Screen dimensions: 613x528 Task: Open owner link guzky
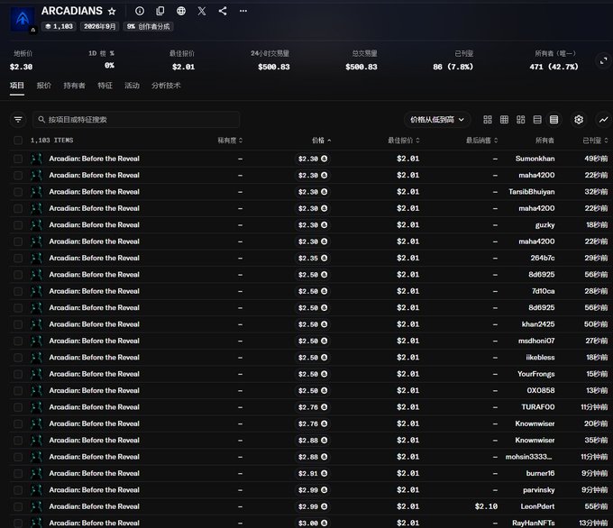tap(545, 225)
